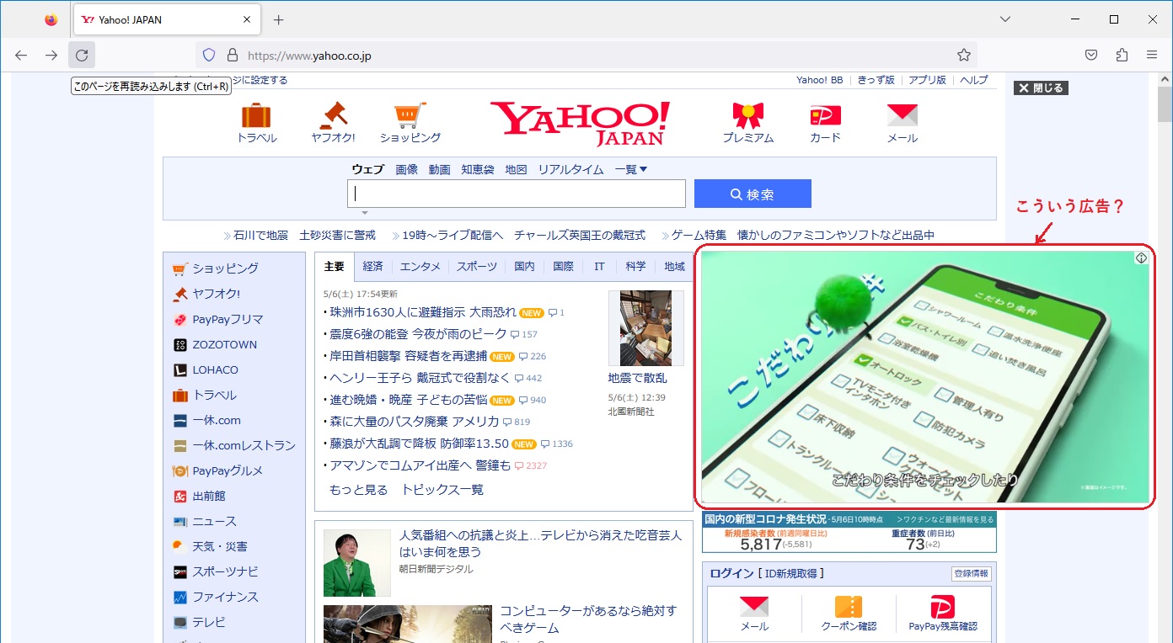
Task: Open headline 森に大量のパスタ廃棄 アメリカ
Action: 414,422
